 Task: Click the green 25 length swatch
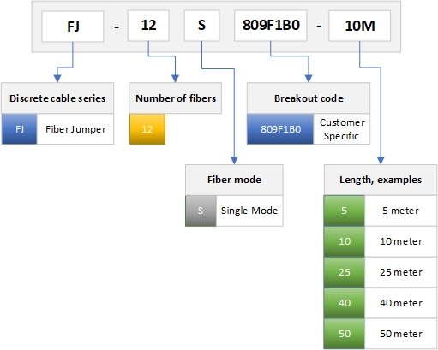(345, 272)
